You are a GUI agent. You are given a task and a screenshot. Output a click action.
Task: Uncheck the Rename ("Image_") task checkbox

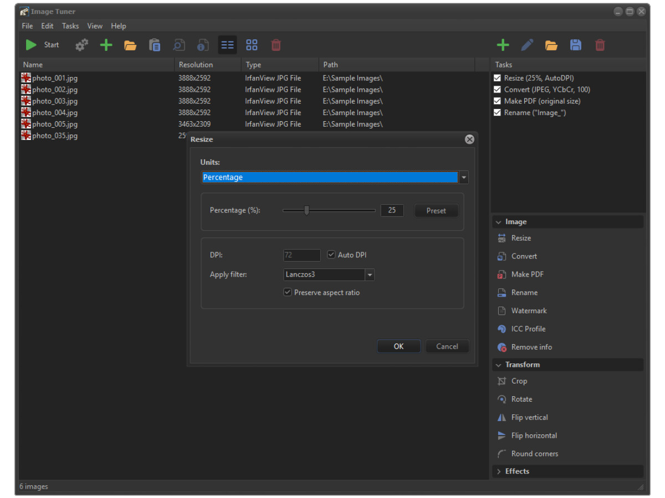pyautogui.click(x=497, y=113)
